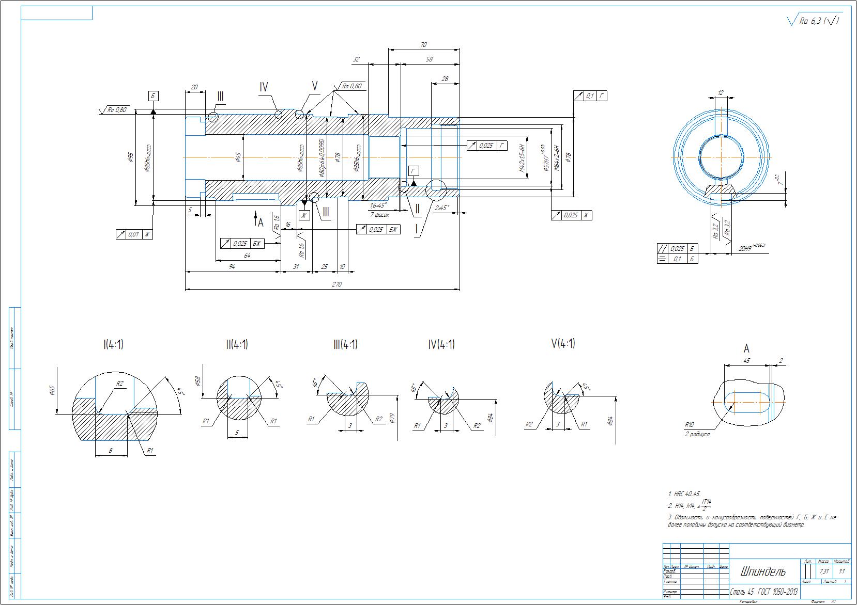The image size is (857, 605).
Task: Select the HRC 40..45 technical note
Action: tap(684, 494)
